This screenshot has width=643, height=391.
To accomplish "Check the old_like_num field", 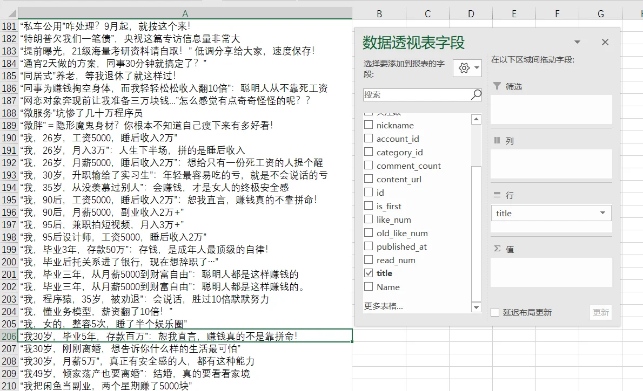I will coord(369,232).
